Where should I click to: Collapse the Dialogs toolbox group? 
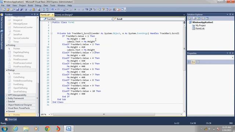click(7, 70)
